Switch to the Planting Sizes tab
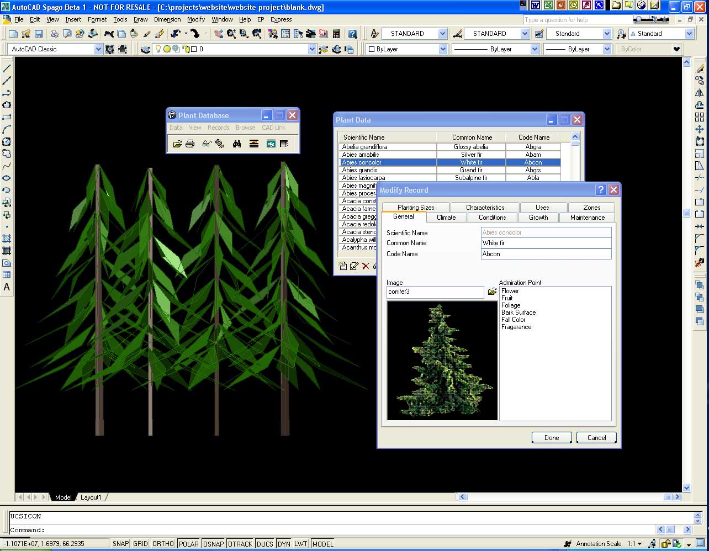 416,208
